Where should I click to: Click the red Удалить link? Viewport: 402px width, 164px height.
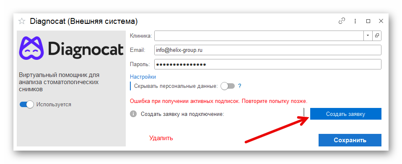[161, 138]
